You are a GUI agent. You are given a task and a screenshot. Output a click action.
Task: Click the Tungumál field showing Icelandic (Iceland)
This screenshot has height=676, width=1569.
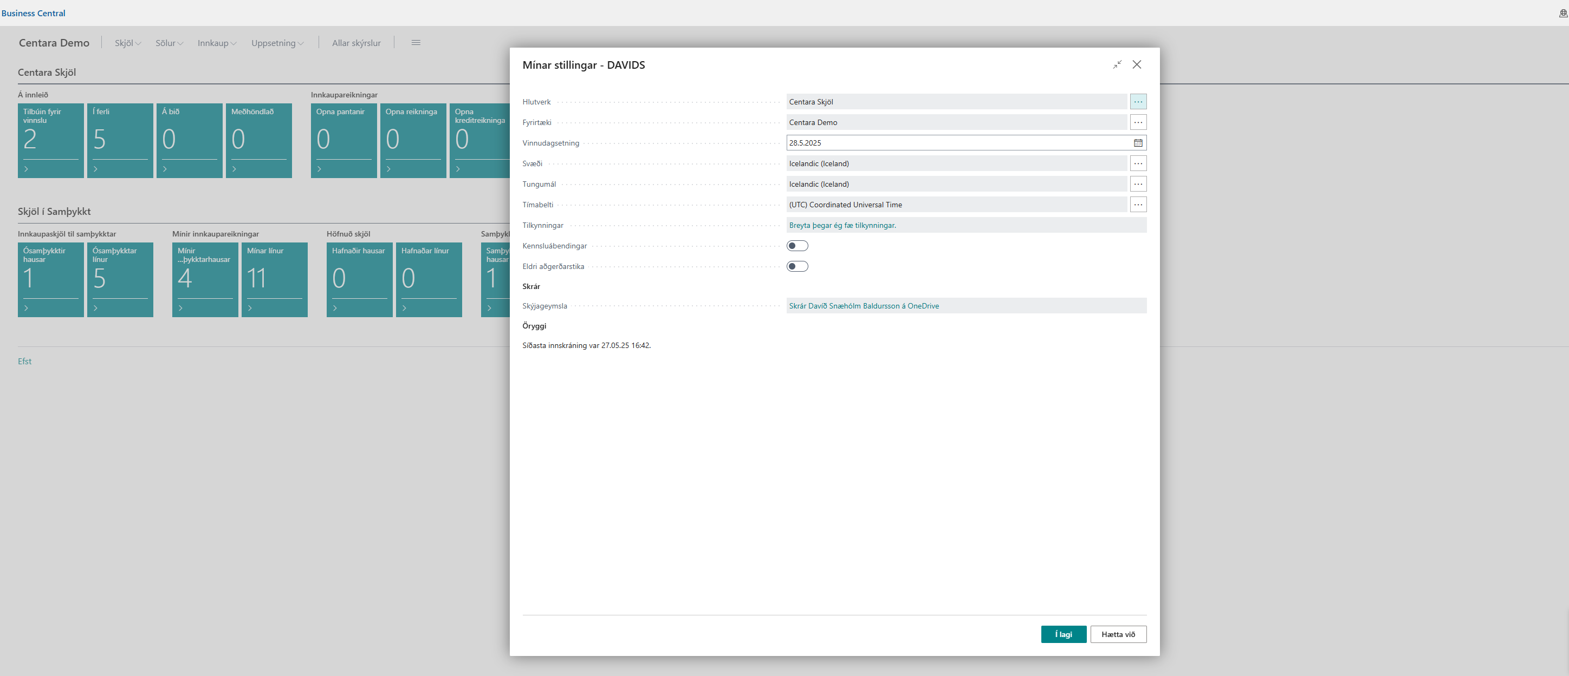pyautogui.click(x=956, y=185)
